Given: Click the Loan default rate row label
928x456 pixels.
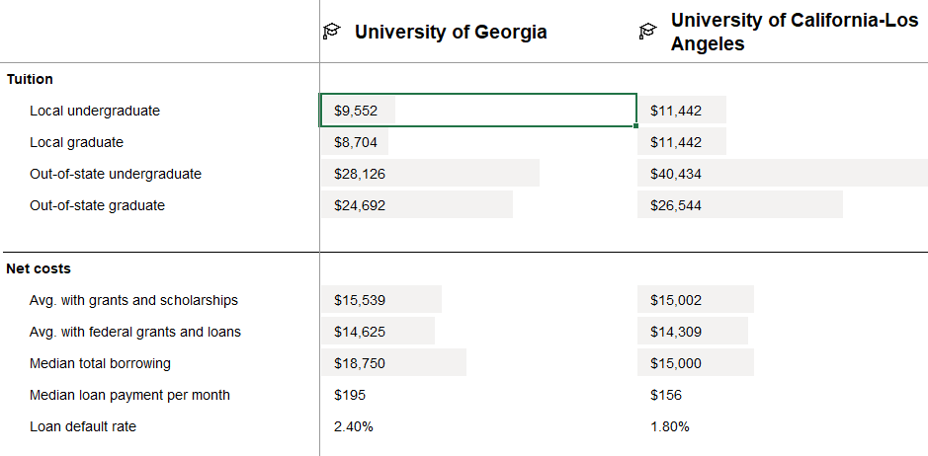Looking at the screenshot, I should [x=83, y=426].
